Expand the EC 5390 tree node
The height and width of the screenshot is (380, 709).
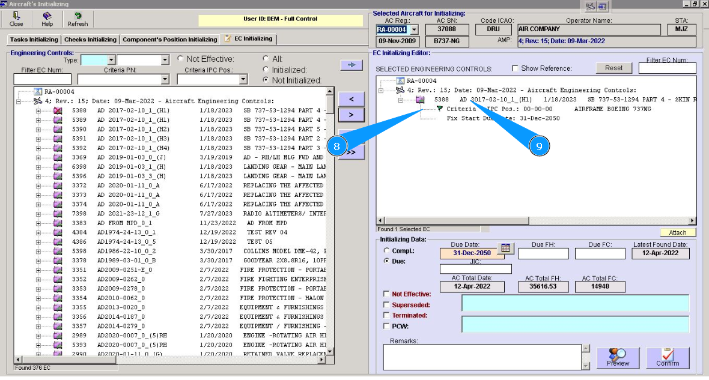(38, 130)
